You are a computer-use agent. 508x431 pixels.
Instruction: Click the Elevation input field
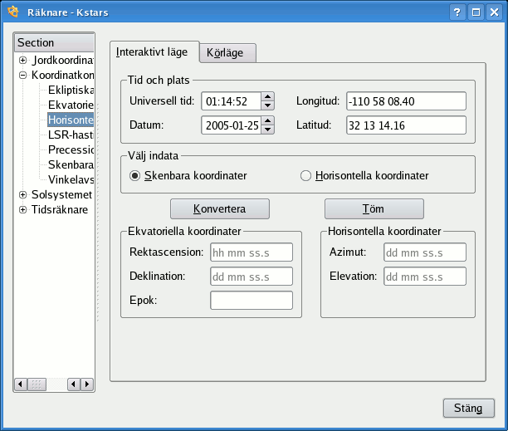click(425, 277)
